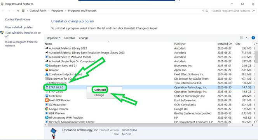The width and height of the screenshot is (258, 140).
Task: Click the horizontal scrollbar left arrow
Action: point(46,125)
